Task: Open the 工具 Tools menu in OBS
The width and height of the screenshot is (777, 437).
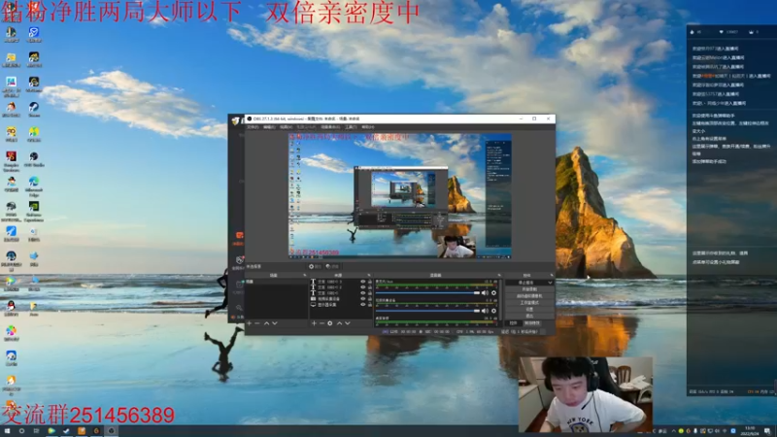Action: point(351,127)
